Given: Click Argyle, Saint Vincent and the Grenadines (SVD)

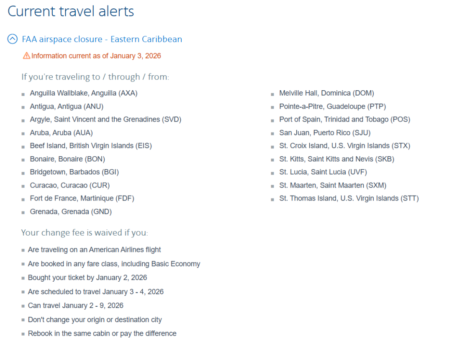Looking at the screenshot, I should coord(105,120).
